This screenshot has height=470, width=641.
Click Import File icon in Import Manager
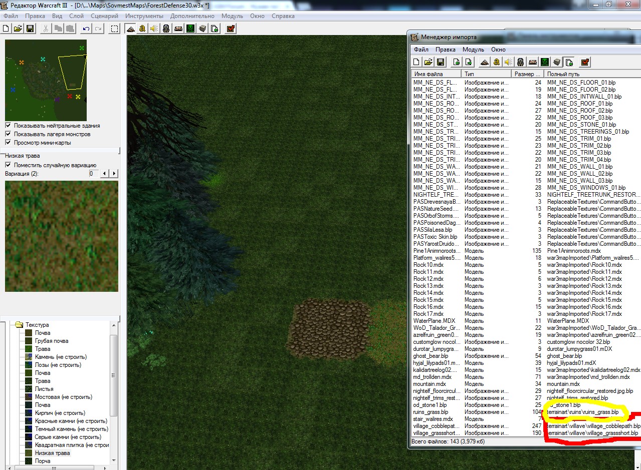click(x=456, y=62)
